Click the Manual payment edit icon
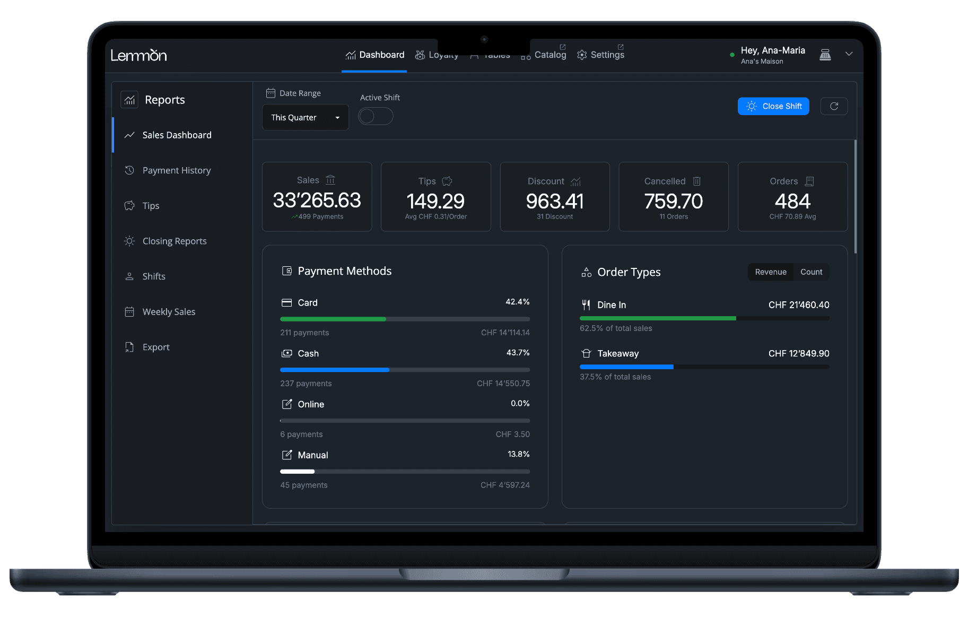 point(287,455)
